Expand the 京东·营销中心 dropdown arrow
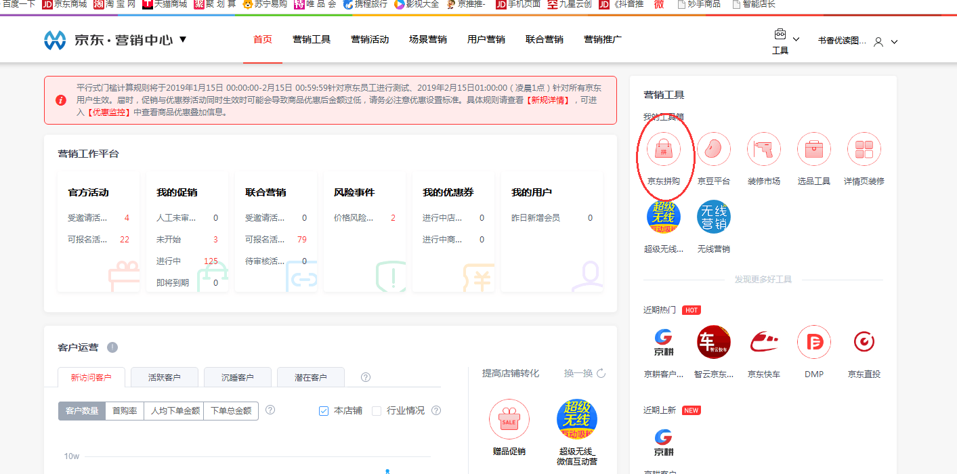 [183, 40]
